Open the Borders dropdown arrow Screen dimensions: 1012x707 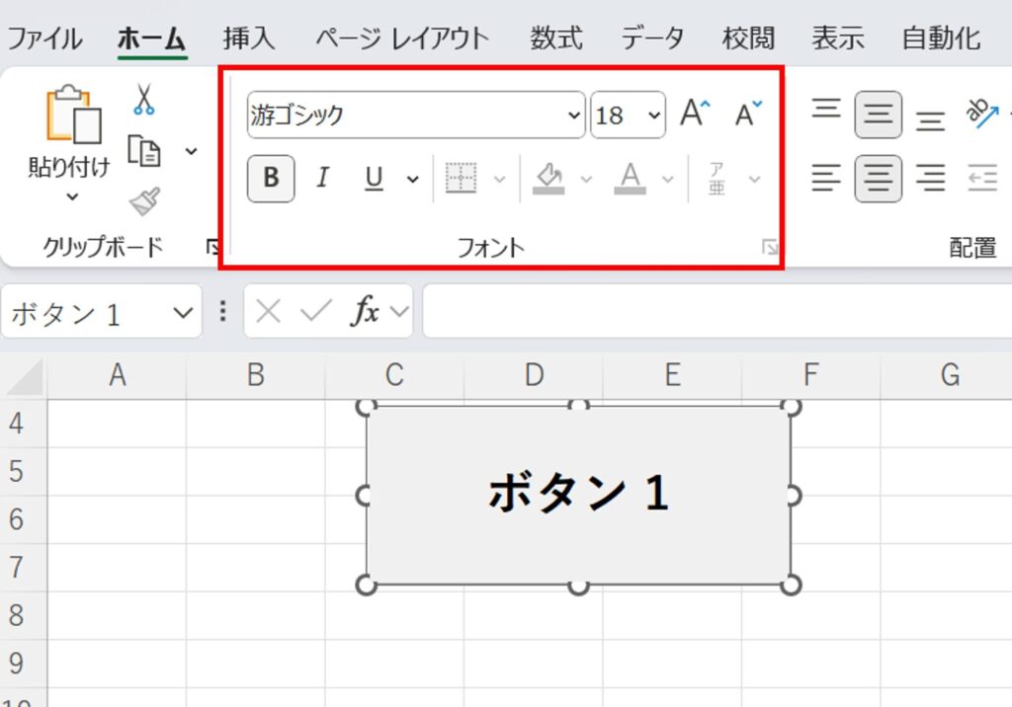point(499,180)
